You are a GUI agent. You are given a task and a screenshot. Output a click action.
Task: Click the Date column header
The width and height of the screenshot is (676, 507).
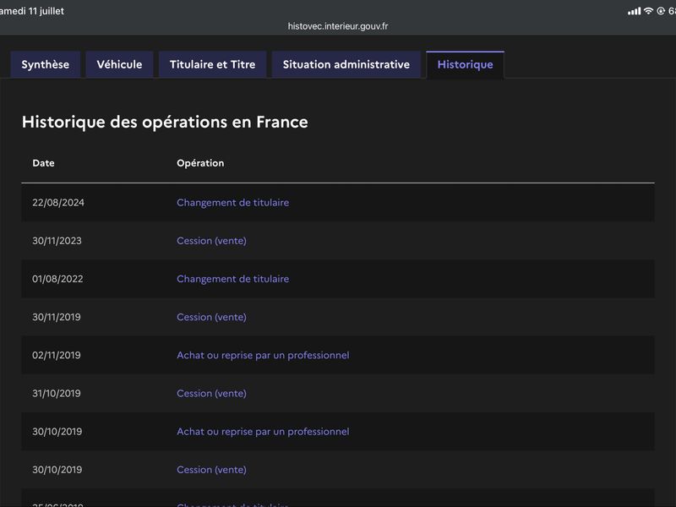pyautogui.click(x=44, y=163)
